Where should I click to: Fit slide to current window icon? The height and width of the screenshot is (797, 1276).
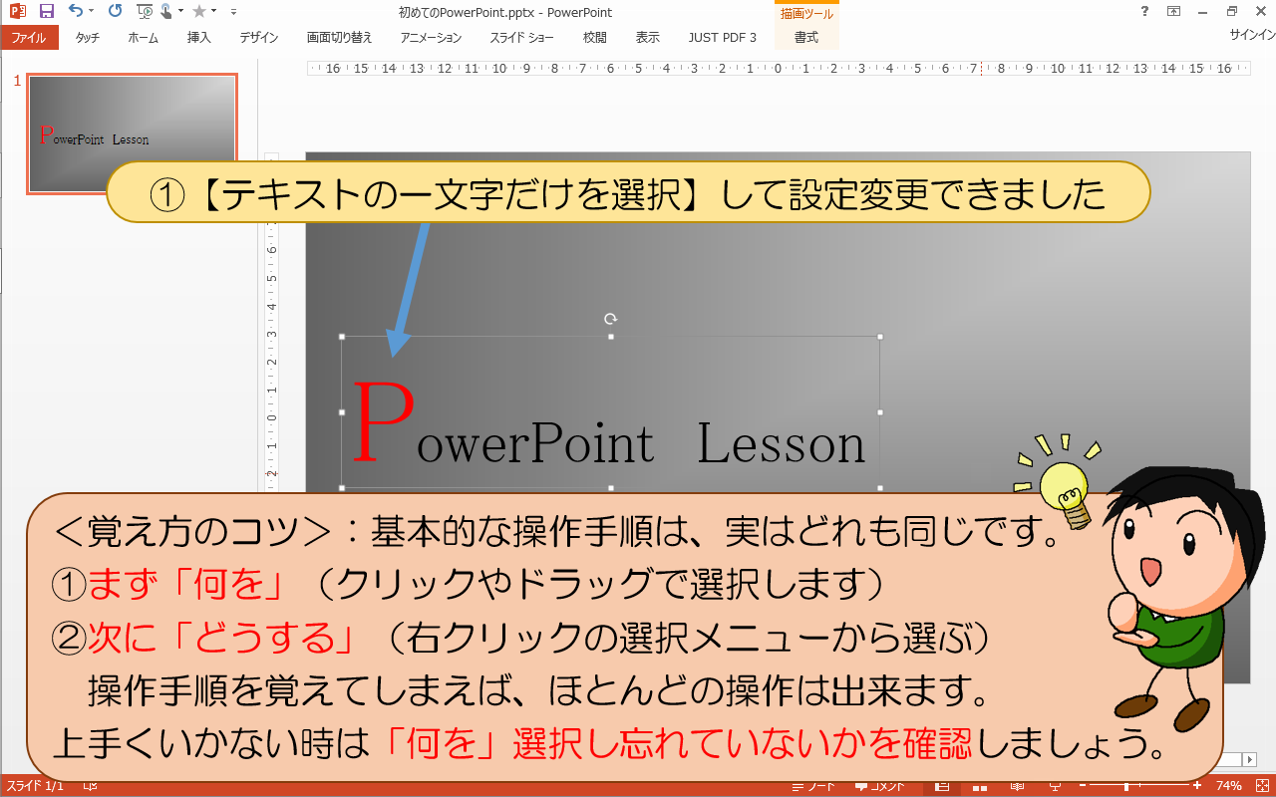(1262, 786)
